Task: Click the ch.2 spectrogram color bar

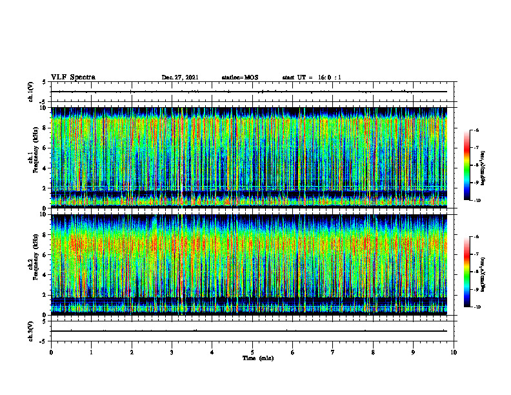Action: pyautogui.click(x=466, y=272)
